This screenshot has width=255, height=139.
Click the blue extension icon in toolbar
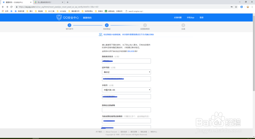tap(242, 7)
